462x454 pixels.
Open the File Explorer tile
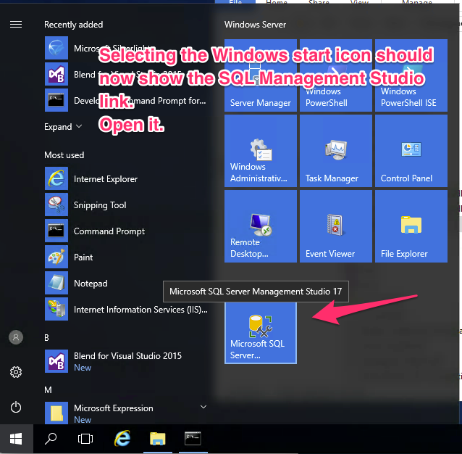tap(411, 226)
